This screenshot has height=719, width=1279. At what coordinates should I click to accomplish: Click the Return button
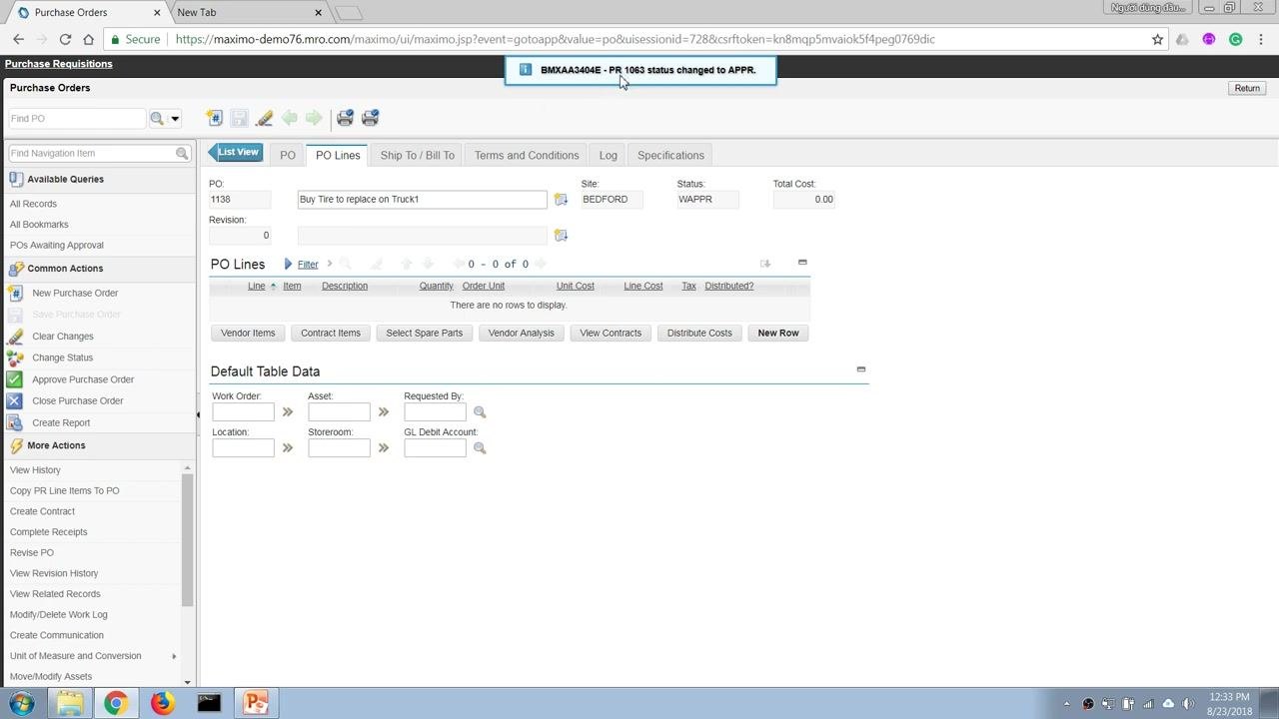coord(1247,88)
